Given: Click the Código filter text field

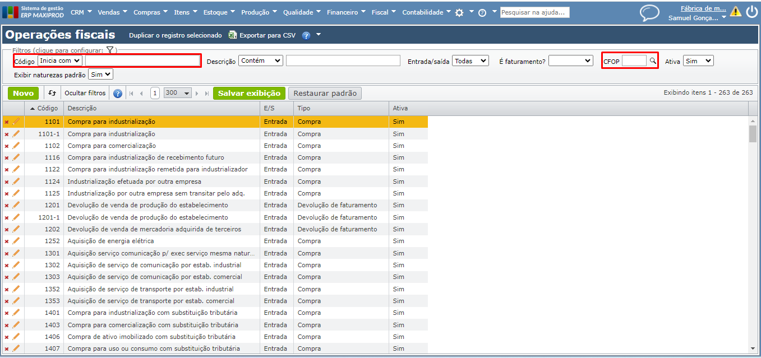Looking at the screenshot, I should click(142, 61).
